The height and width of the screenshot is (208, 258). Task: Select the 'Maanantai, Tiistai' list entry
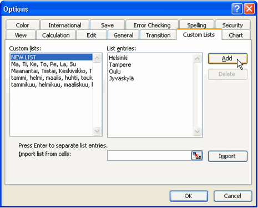tap(52, 71)
